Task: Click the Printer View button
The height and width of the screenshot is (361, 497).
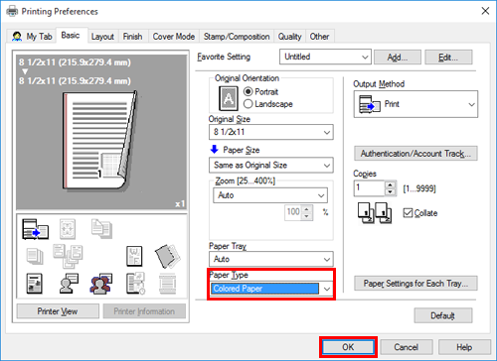Action: (x=58, y=311)
